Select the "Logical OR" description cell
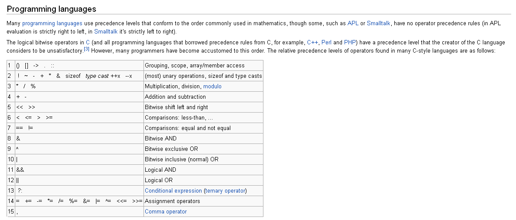Image resolution: width=516 pixels, height=220 pixels. pyautogui.click(x=159, y=180)
